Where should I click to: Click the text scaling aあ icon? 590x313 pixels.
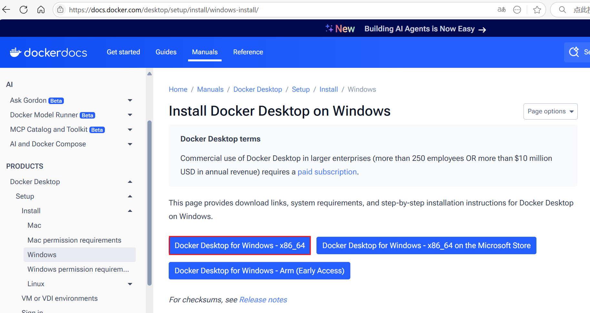(501, 10)
